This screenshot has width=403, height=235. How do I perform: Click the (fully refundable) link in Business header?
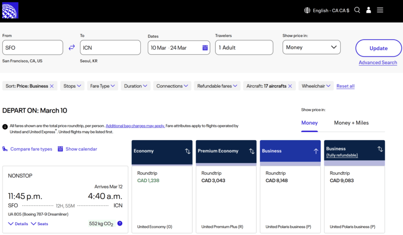click(x=342, y=155)
